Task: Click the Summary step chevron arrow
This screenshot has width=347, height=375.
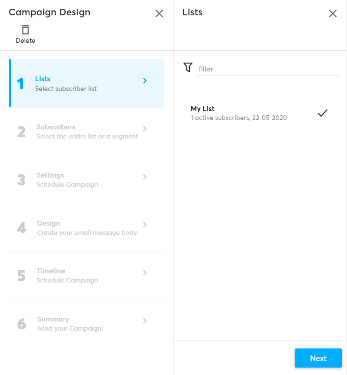Action: coord(145,321)
